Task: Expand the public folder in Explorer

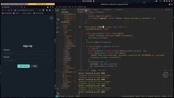Action: coord(66,32)
